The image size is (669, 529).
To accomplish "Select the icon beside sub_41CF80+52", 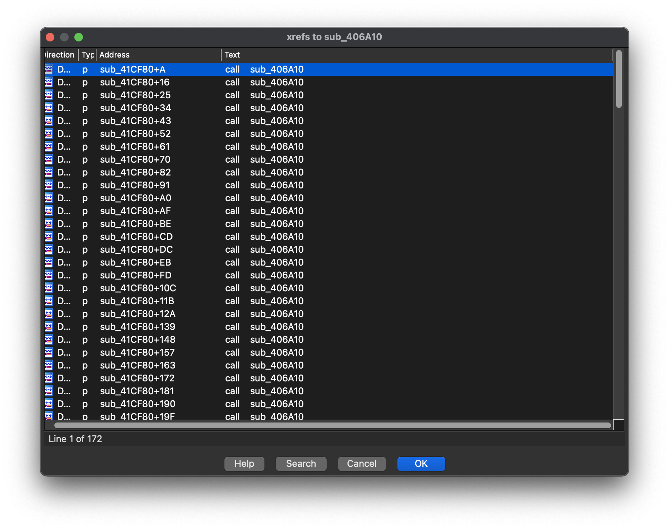I will [49, 134].
